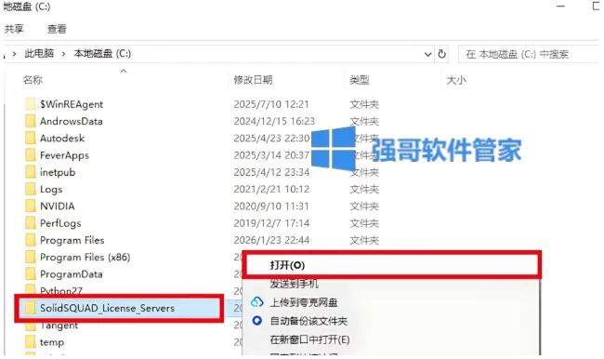Click the Program Files folder icon
The width and height of the screenshot is (604, 359).
coord(31,240)
